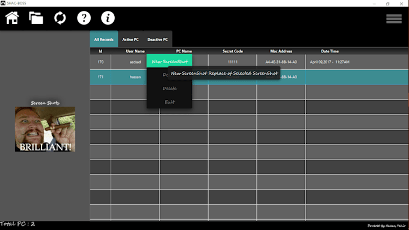The image size is (409, 230).
Task: Select the hassan user row
Action: coord(249,77)
